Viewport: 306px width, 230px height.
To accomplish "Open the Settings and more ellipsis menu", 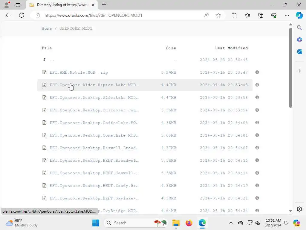I will tap(287, 15).
